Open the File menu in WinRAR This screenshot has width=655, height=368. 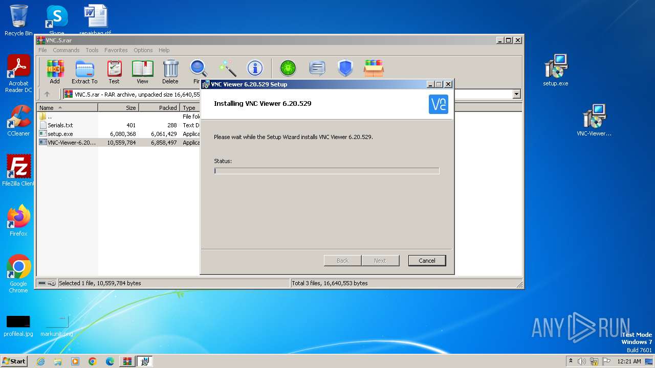[x=42, y=50]
